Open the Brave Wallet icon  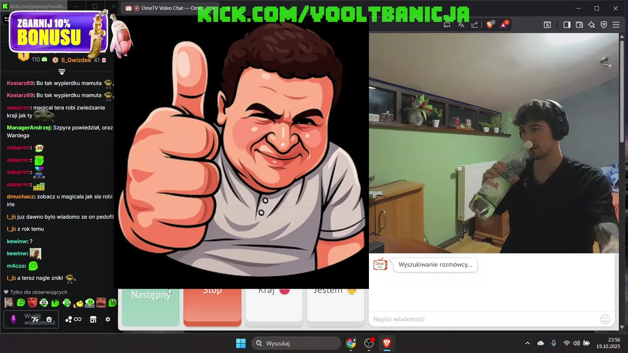point(579,25)
